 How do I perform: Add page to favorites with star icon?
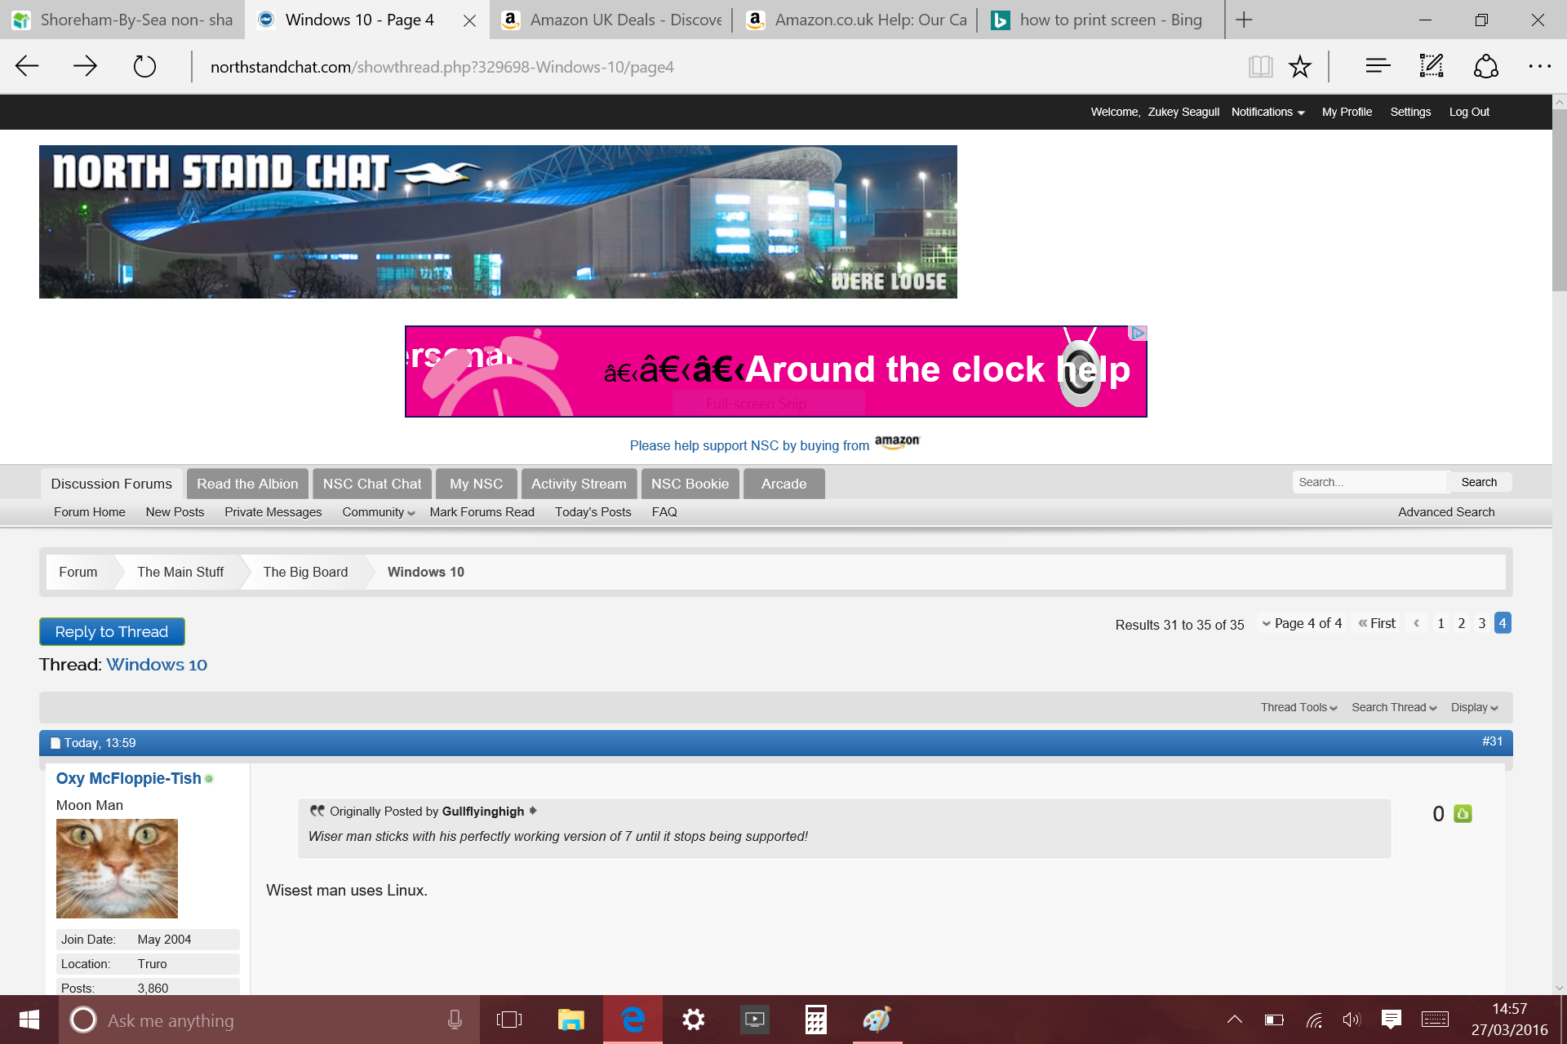coord(1300,66)
